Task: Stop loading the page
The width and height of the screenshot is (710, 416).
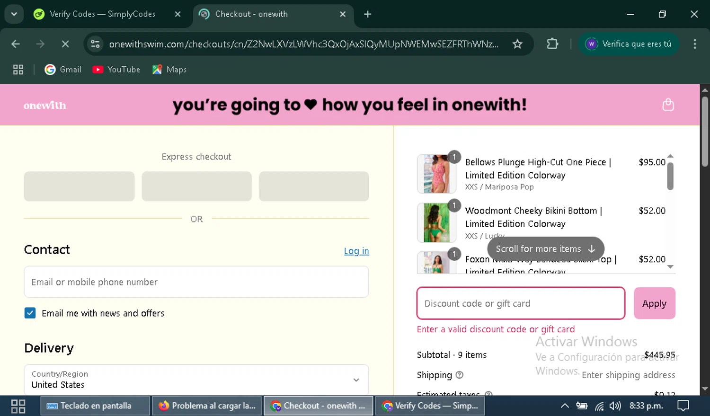Action: coord(65,44)
